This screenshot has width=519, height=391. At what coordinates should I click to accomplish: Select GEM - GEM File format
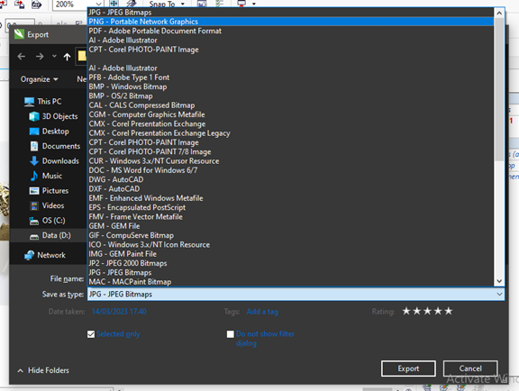pos(291,226)
